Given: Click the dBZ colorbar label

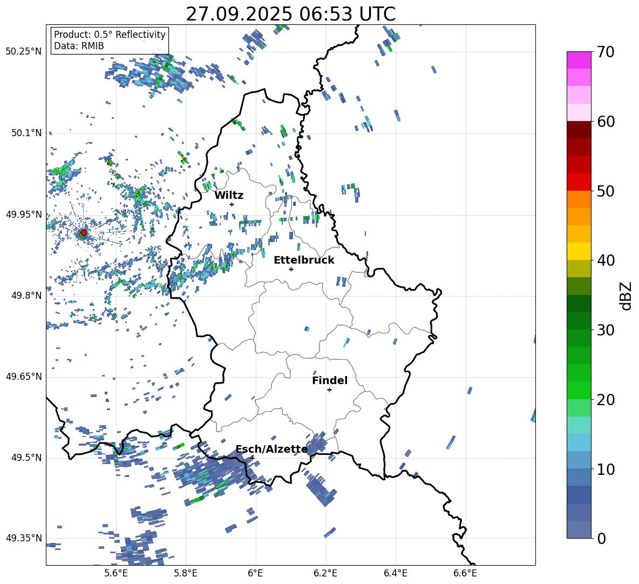Looking at the screenshot, I should point(627,296).
